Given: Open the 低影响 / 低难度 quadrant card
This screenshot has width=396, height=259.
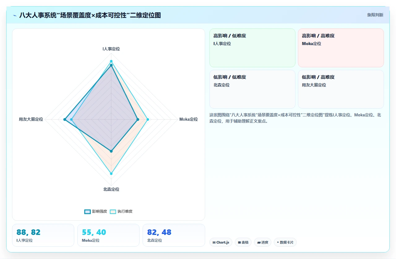Looking at the screenshot, I should click(252, 89).
